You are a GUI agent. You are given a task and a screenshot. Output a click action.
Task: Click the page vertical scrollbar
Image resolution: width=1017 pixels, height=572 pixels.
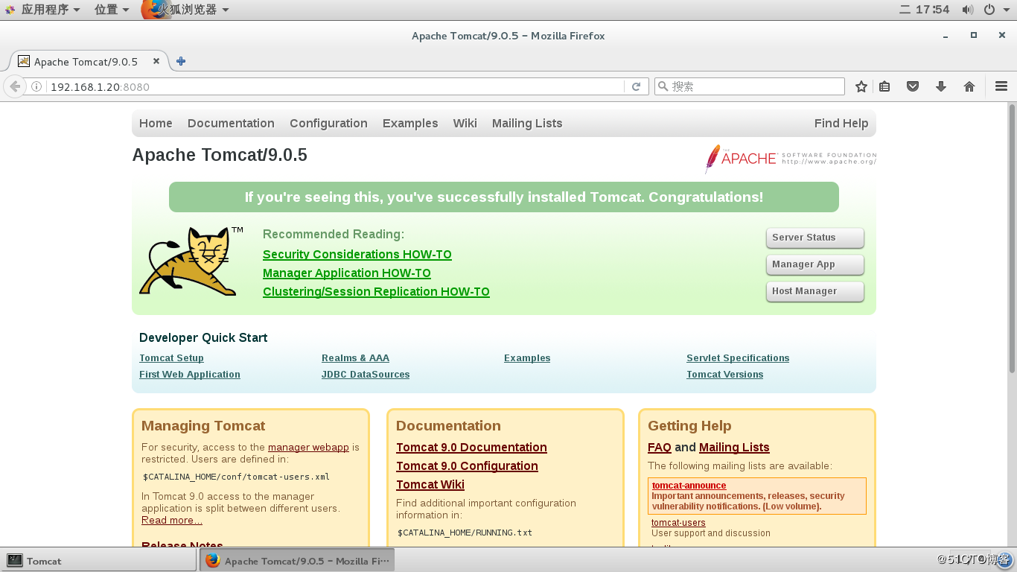click(x=1012, y=238)
